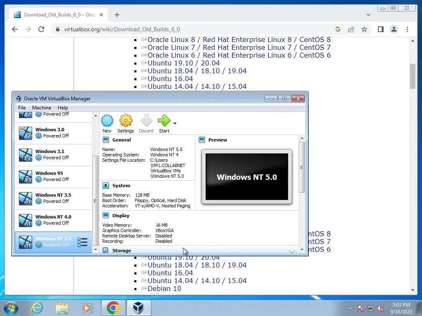Click the Windows NT 5.0 preview thumbnail
The width and height of the screenshot is (422, 316).
(247, 177)
